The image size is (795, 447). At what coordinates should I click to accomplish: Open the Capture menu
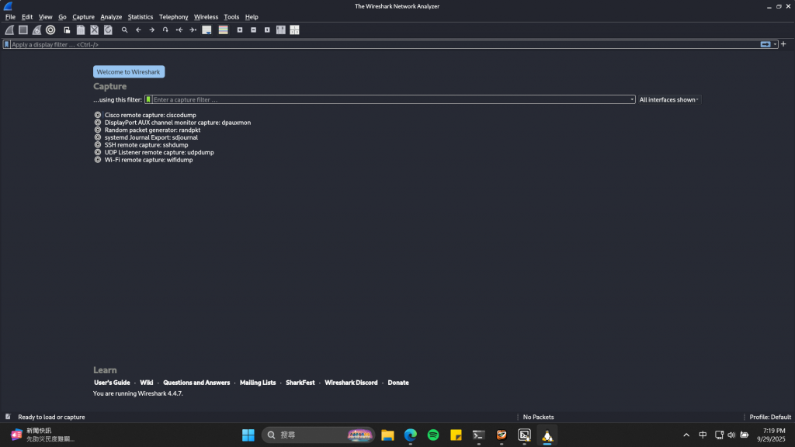pos(83,17)
